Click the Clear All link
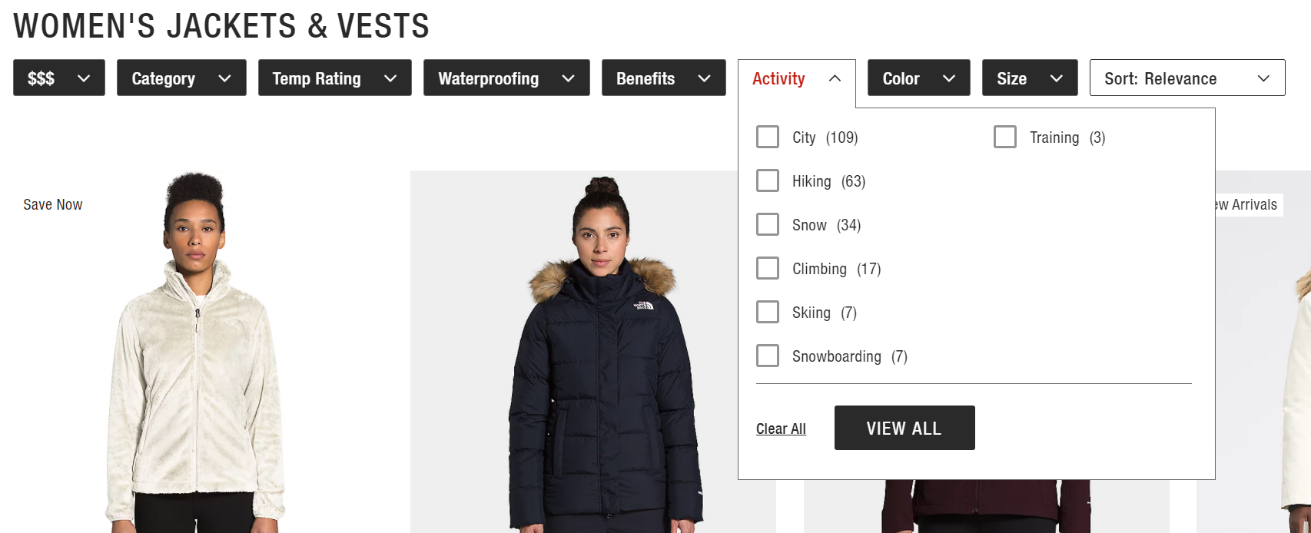The image size is (1311, 533). click(x=781, y=429)
